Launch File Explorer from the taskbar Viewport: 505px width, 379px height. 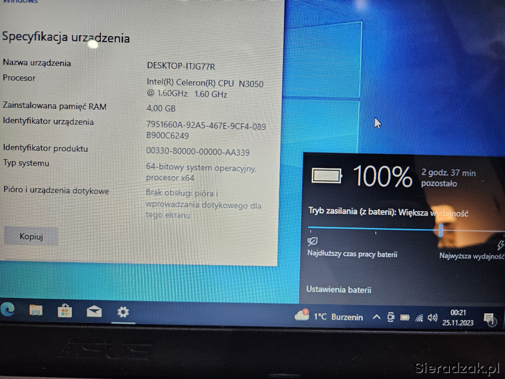pos(36,311)
